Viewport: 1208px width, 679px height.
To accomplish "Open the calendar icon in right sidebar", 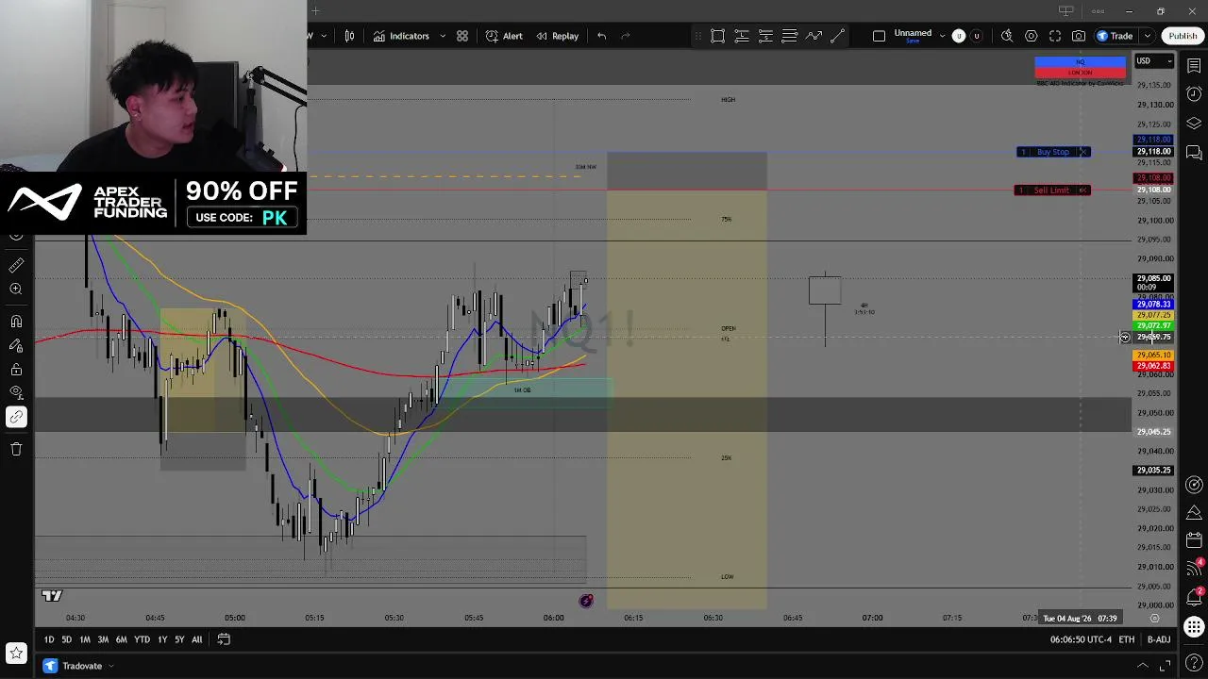I will coord(1194,540).
